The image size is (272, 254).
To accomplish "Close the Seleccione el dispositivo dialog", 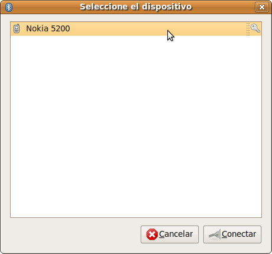I will pos(262,7).
